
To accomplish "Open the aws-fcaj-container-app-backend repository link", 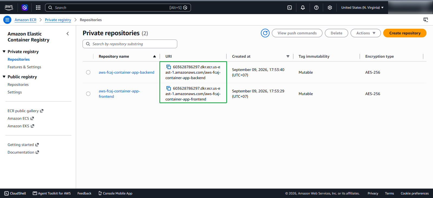I will click(x=126, y=72).
